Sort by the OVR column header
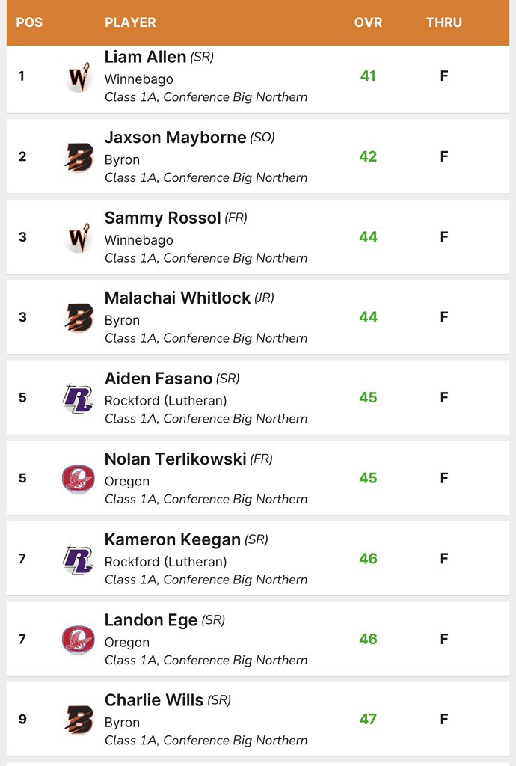 click(368, 22)
